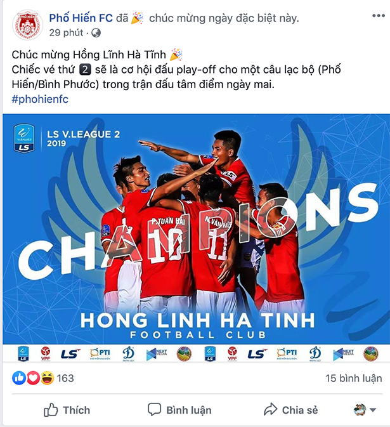This screenshot has width=390, height=427.
Task: Expand the profile avatar selector dropdown
Action: pyautogui.click(x=365, y=410)
